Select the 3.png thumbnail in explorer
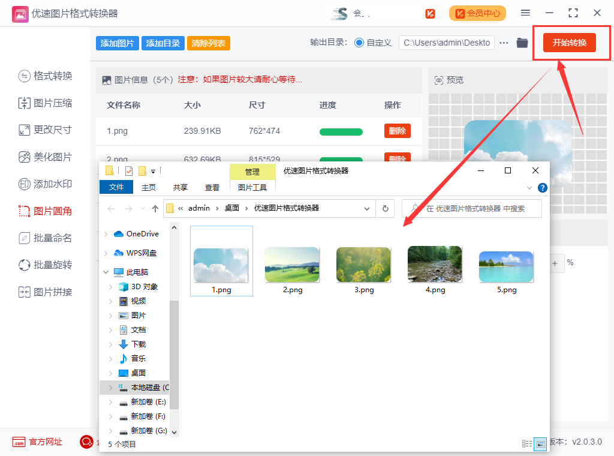614x456 pixels. tap(364, 269)
